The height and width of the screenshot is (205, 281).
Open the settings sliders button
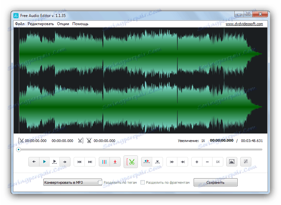(246, 162)
